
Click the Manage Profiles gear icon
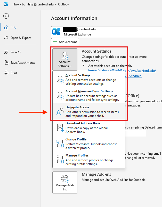point(60,160)
